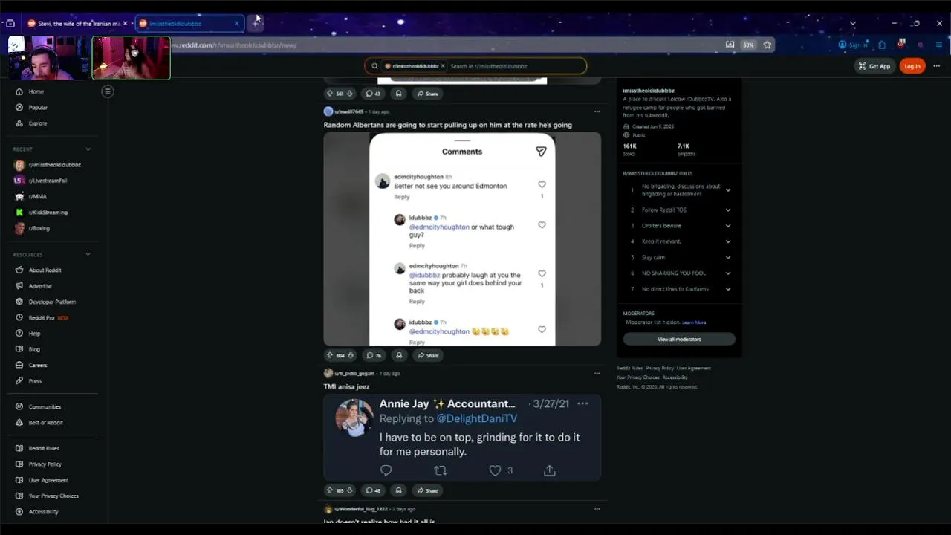
Task: Open Press in resources
Action: pos(35,381)
